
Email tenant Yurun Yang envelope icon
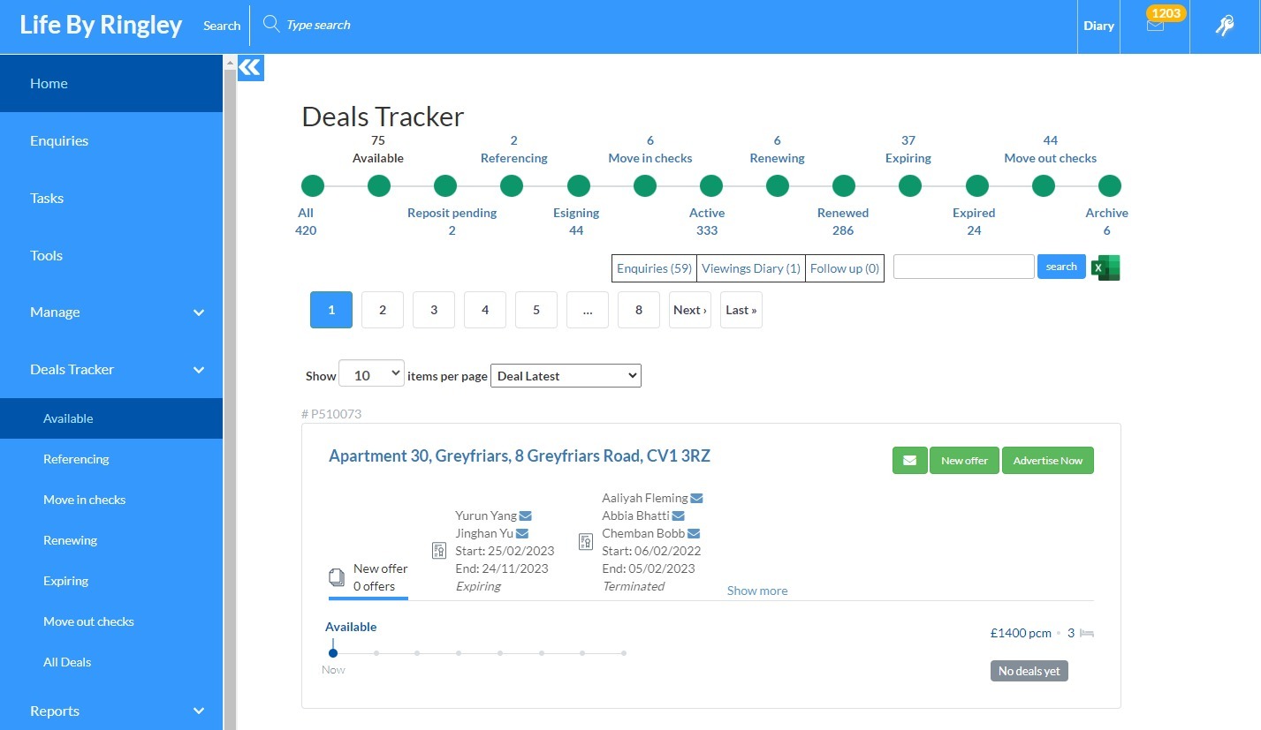[526, 516]
